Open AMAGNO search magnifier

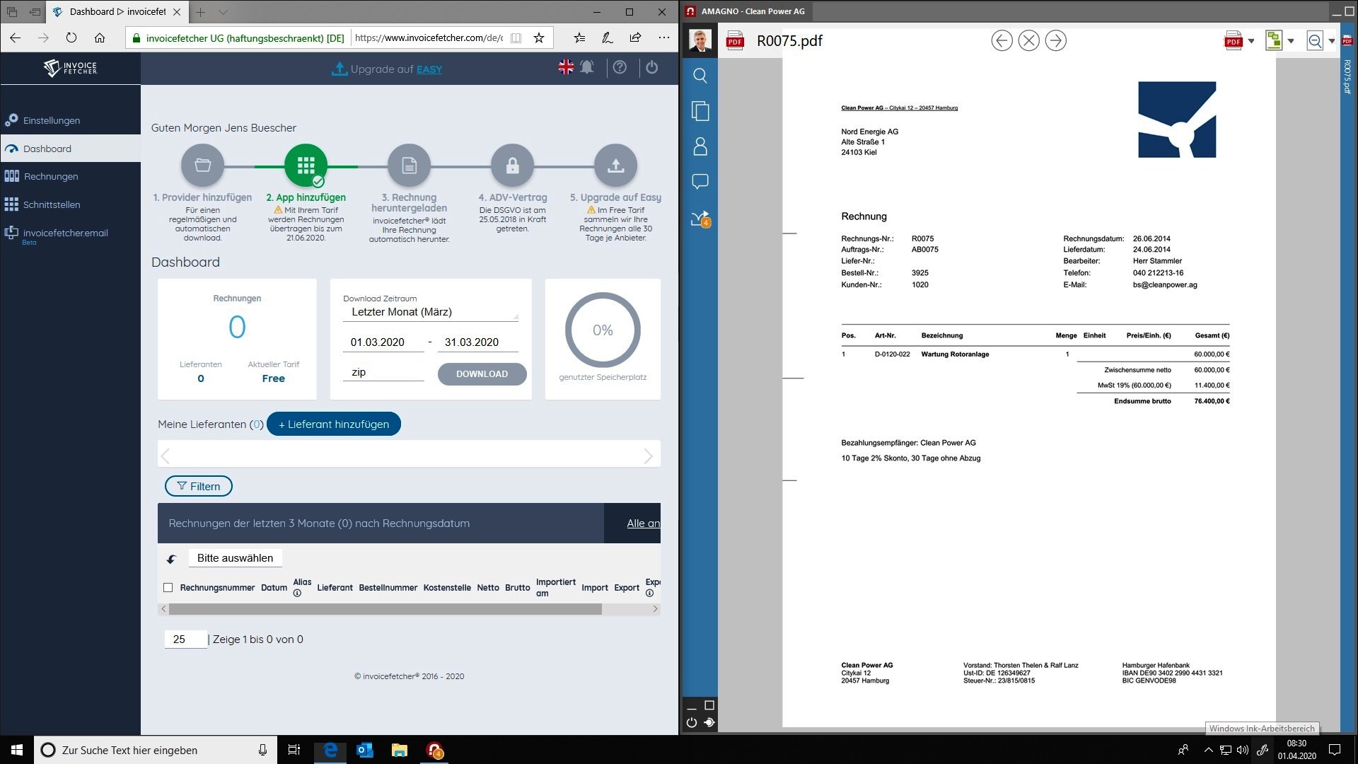click(700, 75)
